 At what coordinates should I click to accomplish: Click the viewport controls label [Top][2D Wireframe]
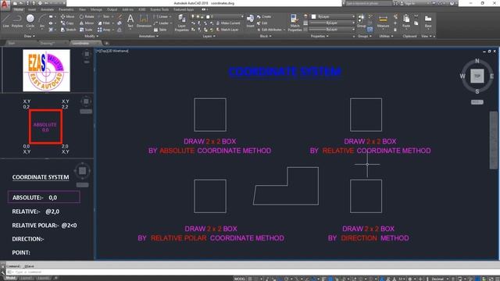(x=112, y=51)
